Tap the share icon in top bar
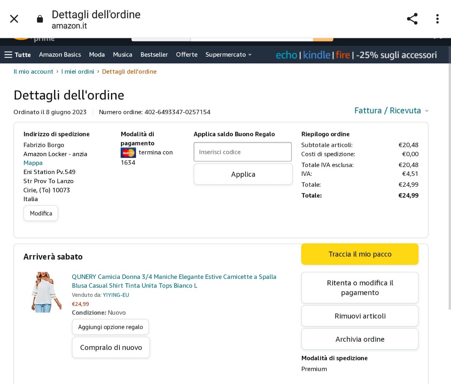451x384 pixels. [x=412, y=19]
